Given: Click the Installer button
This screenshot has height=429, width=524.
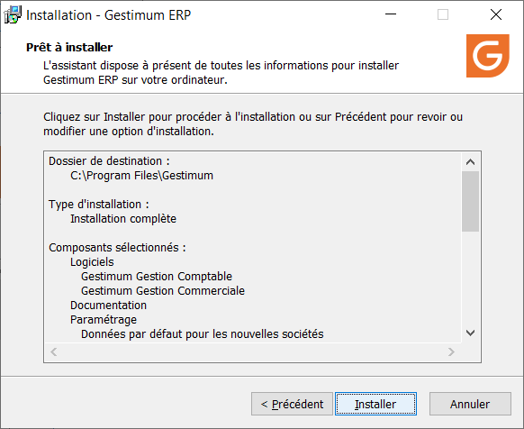Looking at the screenshot, I should (375, 404).
